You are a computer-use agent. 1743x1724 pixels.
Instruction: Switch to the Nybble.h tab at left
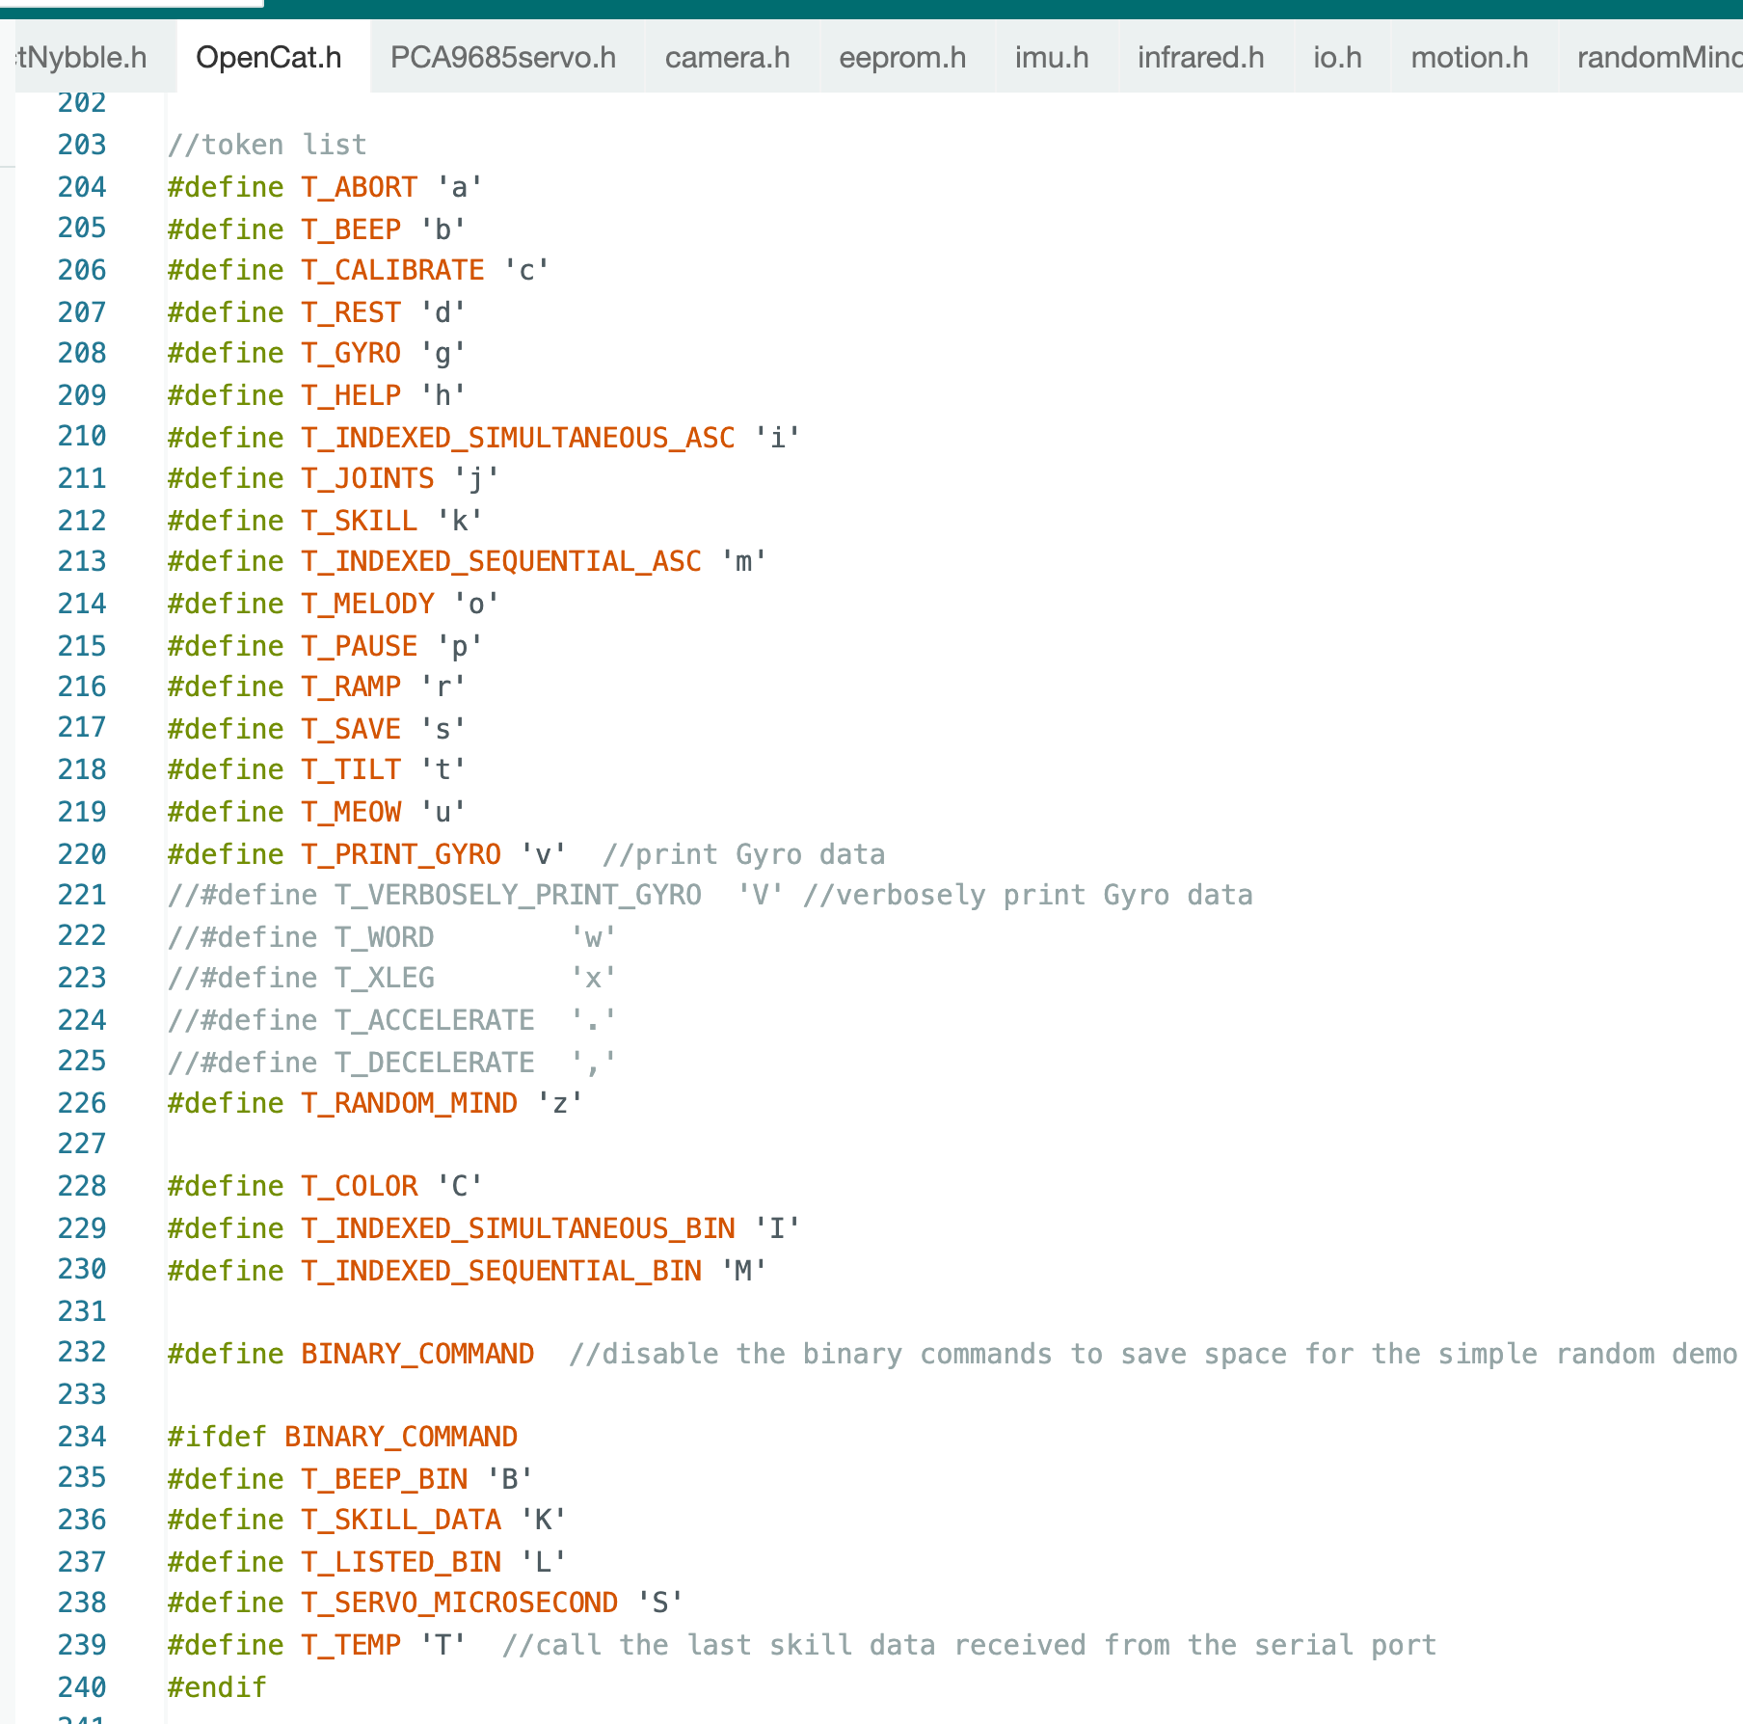click(x=85, y=58)
